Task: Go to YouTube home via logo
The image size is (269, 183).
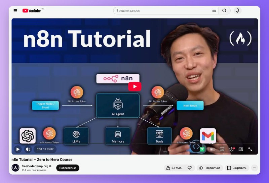Action: coord(32,11)
